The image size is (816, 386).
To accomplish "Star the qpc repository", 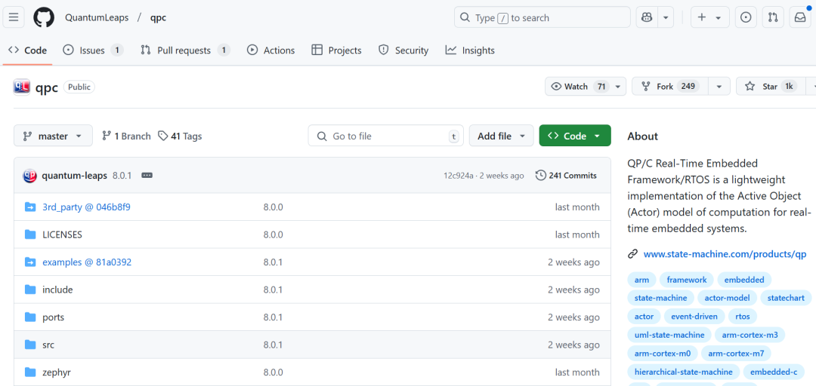I will (x=771, y=87).
